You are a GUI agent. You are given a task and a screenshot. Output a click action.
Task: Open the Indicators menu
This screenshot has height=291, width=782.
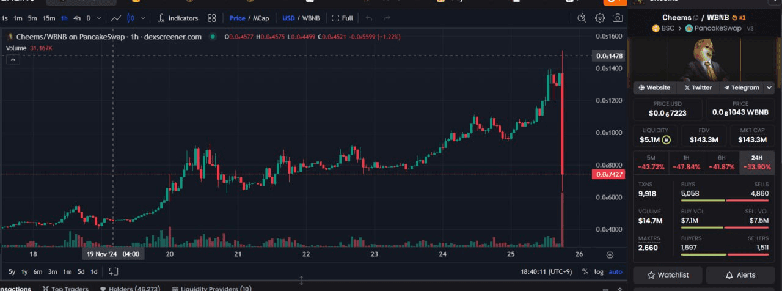click(x=178, y=18)
